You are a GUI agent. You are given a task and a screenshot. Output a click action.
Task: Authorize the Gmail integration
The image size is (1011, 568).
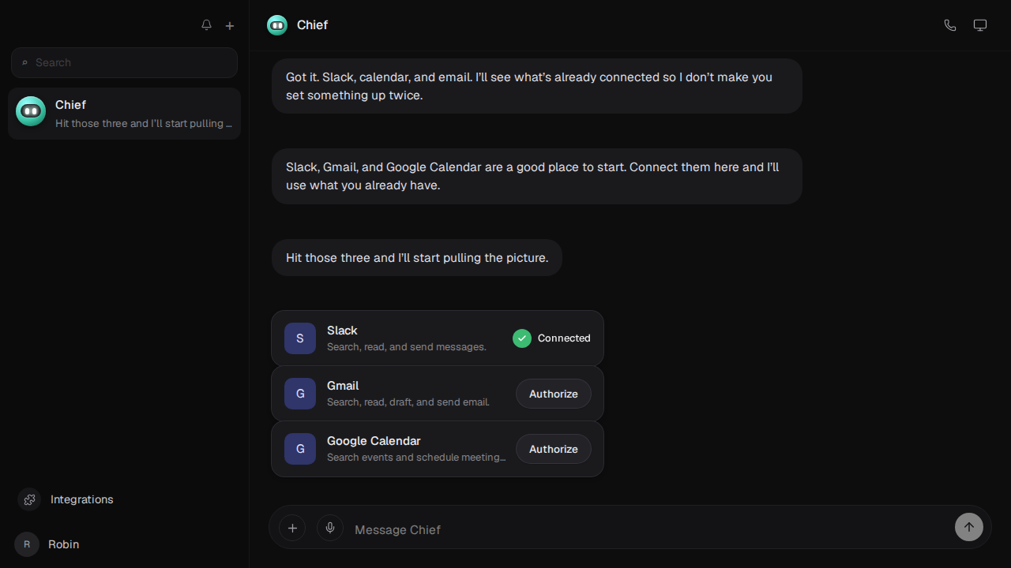(554, 394)
